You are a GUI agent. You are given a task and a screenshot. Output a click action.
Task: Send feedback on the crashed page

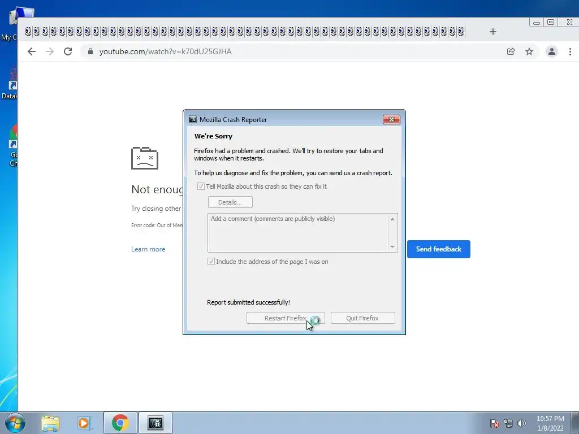pyautogui.click(x=439, y=249)
